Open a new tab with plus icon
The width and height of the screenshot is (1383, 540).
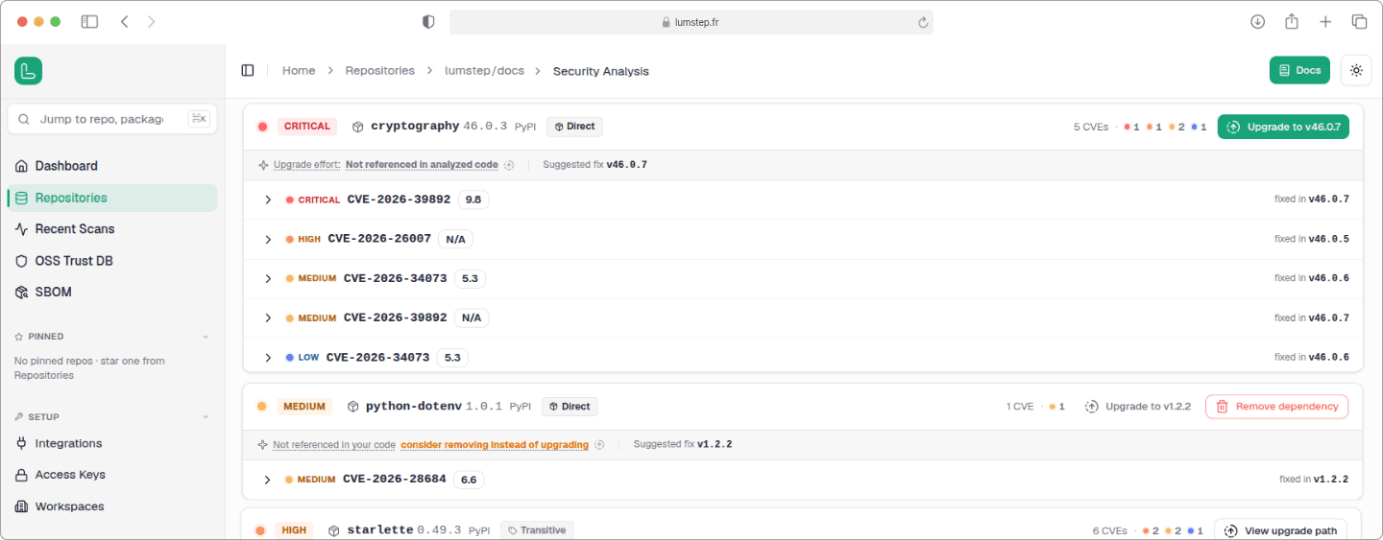1325,21
